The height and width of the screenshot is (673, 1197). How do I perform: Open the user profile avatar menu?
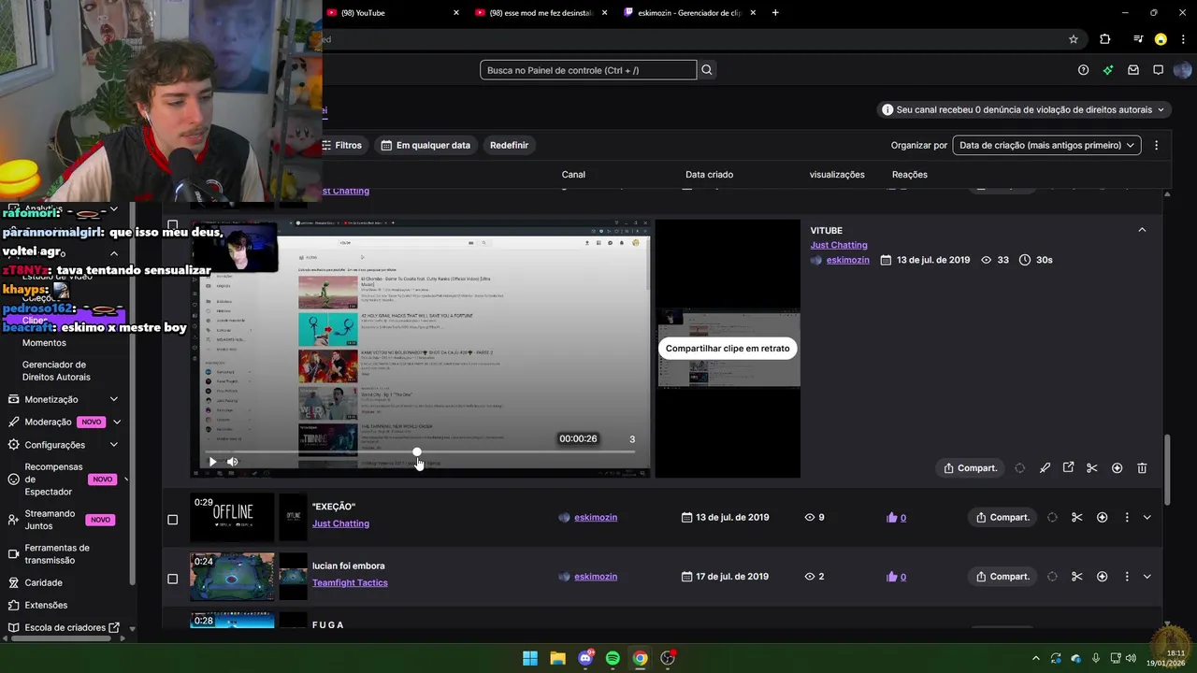point(1182,70)
